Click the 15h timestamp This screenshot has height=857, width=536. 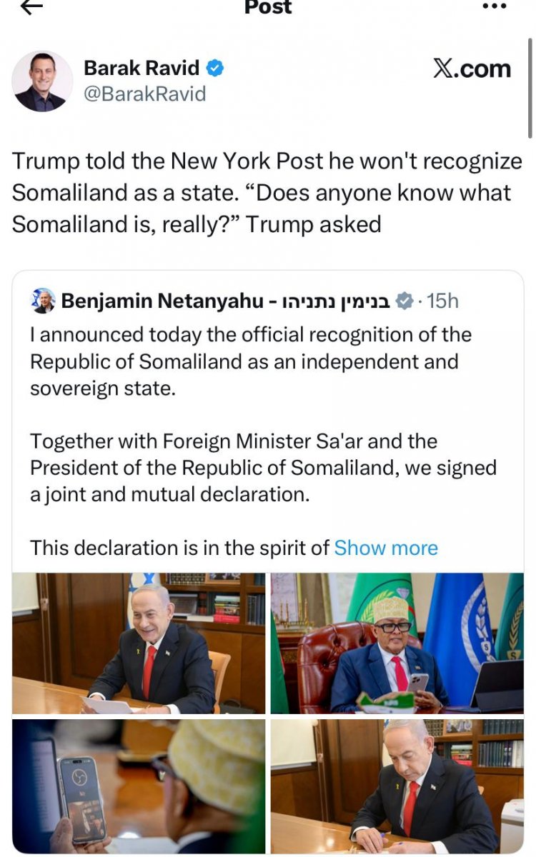(442, 301)
